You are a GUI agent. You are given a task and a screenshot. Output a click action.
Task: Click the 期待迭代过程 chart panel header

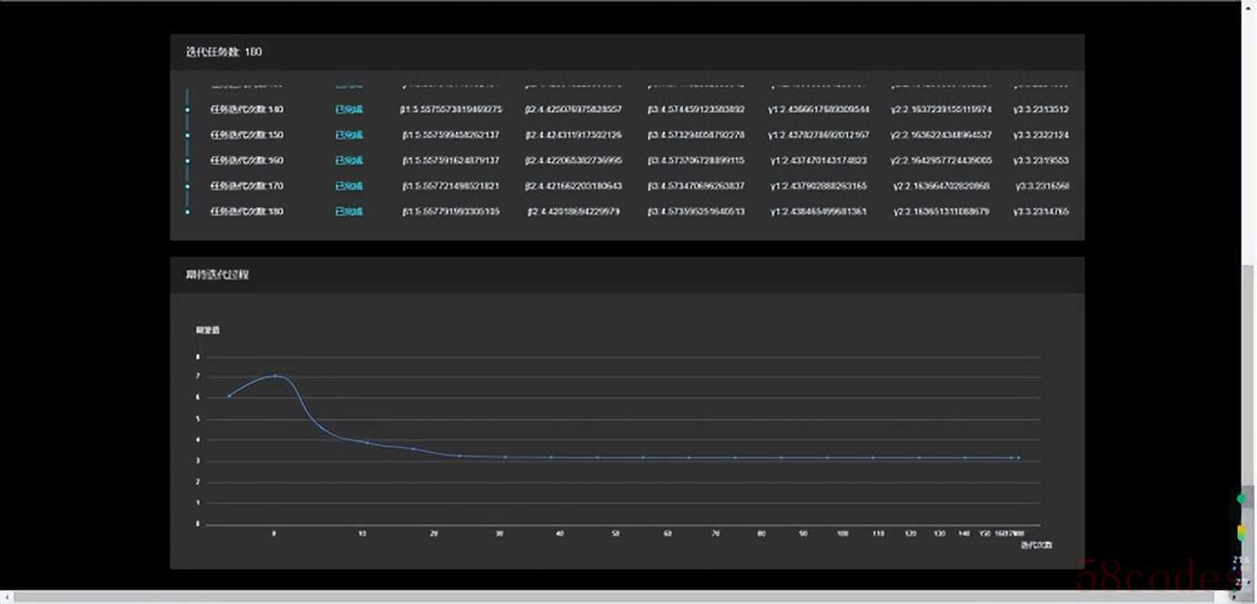coord(627,274)
